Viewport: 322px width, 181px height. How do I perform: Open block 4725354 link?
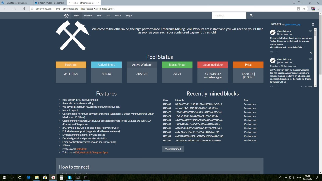pos(167,120)
